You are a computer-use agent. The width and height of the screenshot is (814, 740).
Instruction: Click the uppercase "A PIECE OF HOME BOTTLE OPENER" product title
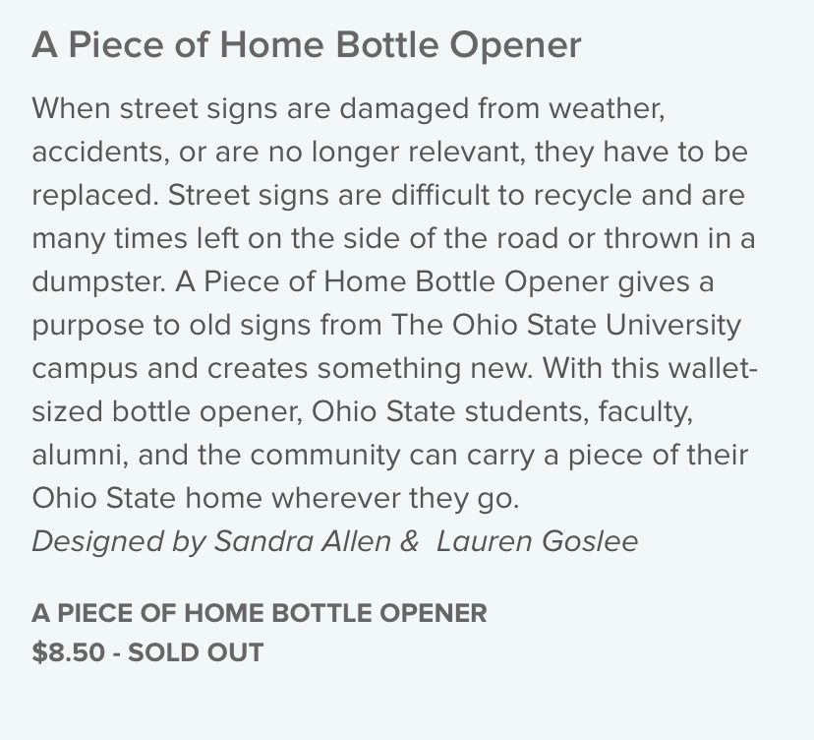(x=260, y=613)
